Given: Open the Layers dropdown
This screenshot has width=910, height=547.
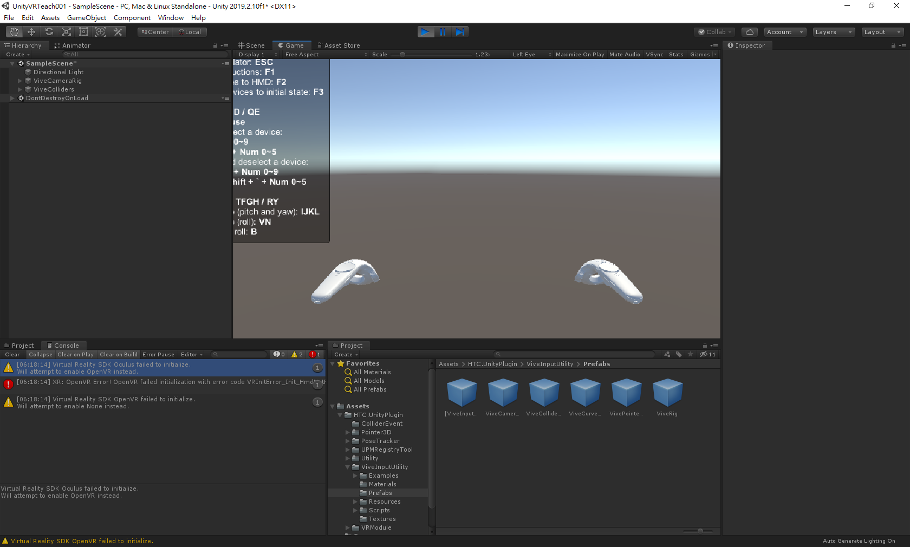Looking at the screenshot, I should pos(834,32).
